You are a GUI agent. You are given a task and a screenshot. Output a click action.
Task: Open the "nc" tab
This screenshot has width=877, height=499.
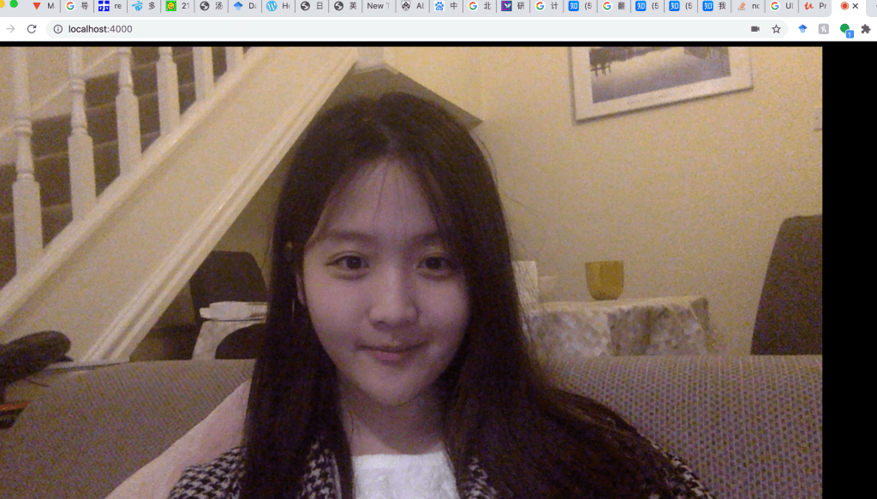[749, 6]
